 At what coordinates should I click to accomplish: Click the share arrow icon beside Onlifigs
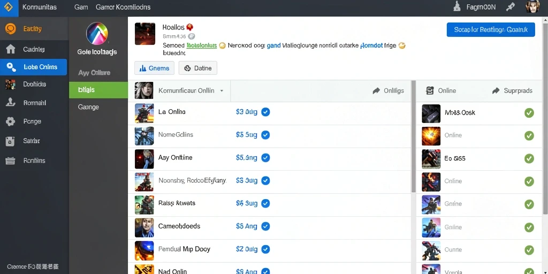click(x=376, y=91)
